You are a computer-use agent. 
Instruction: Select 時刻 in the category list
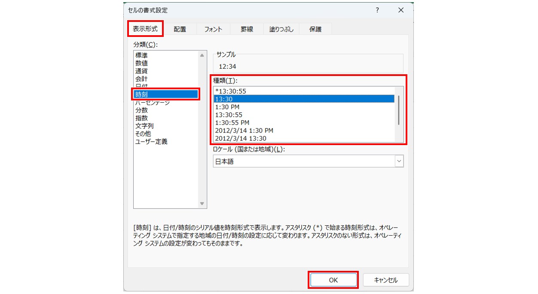[x=166, y=94]
